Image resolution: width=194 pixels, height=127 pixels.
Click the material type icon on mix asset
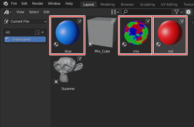coord(124,44)
